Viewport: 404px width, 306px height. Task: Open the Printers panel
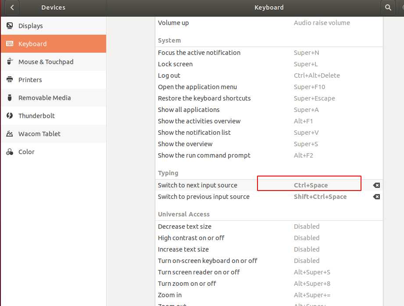(54, 79)
